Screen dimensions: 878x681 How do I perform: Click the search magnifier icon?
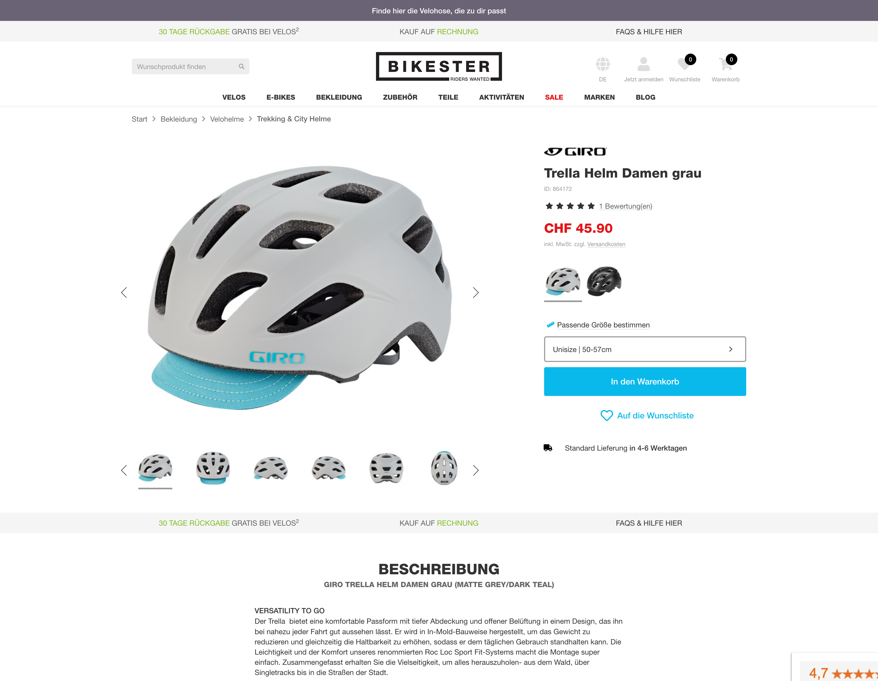241,66
